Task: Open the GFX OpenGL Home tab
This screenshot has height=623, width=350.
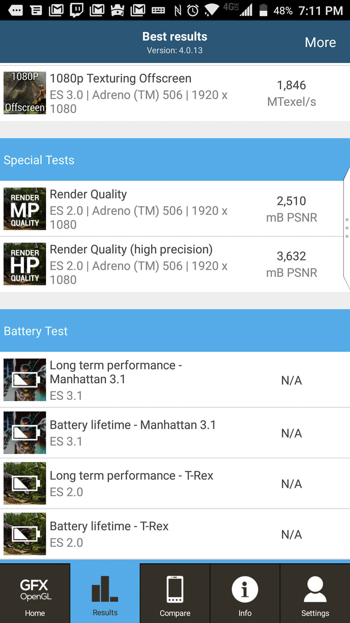Action: [35, 593]
